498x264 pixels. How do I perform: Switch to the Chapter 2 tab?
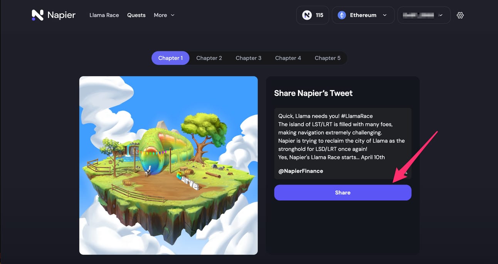209,58
